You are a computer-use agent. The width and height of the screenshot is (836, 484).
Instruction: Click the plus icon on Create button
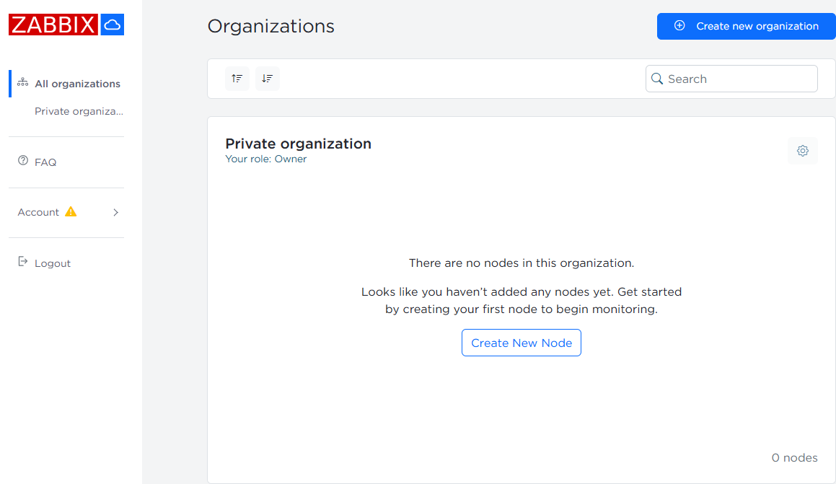pyautogui.click(x=679, y=26)
